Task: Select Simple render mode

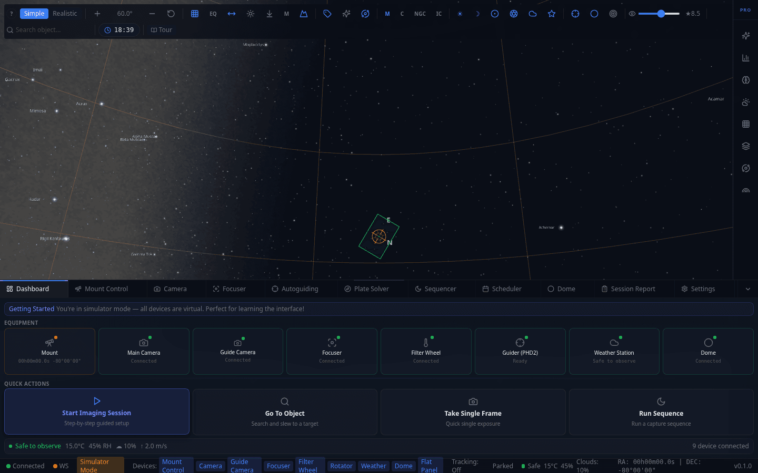Action: (34, 14)
